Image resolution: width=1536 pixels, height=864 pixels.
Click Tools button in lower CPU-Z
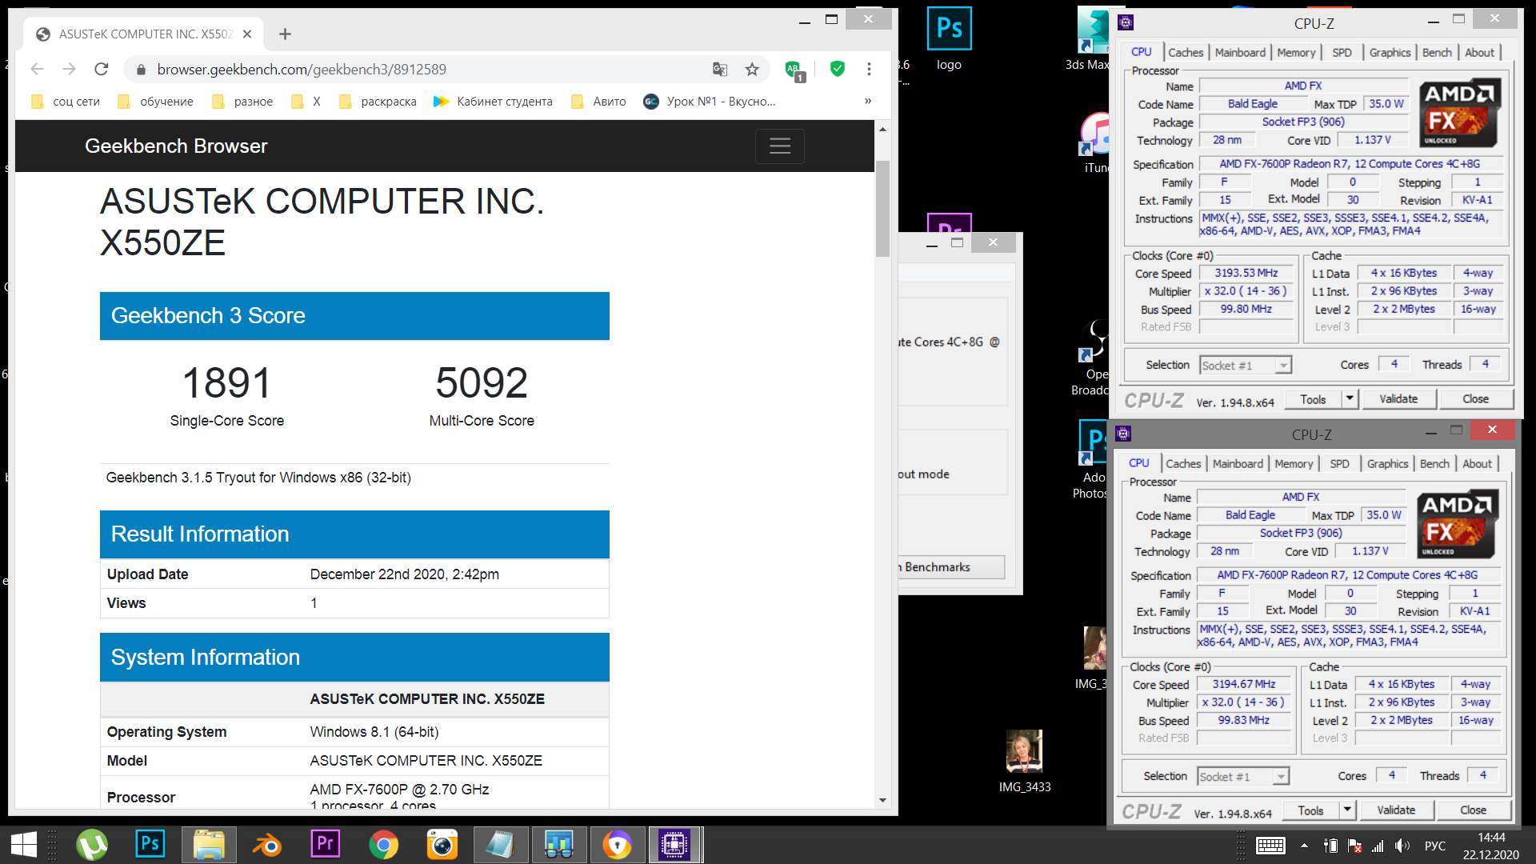point(1310,810)
